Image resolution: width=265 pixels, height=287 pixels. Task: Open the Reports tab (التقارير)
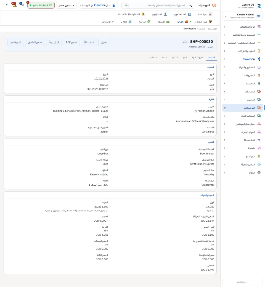pos(126,22)
